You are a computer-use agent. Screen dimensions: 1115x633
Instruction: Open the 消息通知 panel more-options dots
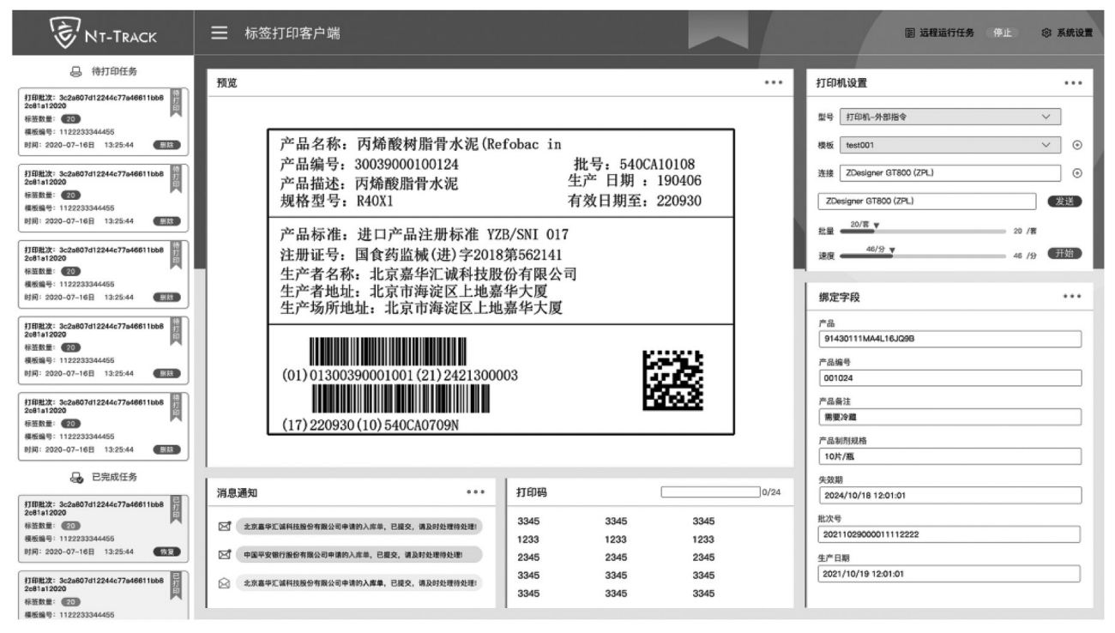click(475, 492)
